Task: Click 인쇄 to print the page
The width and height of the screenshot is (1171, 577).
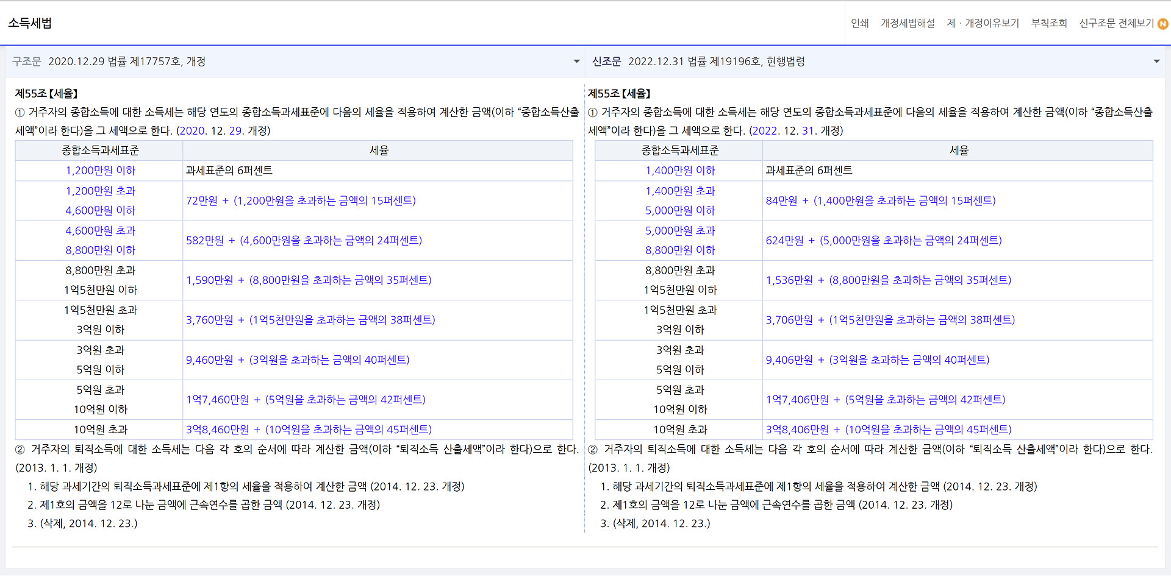Action: coord(859,23)
